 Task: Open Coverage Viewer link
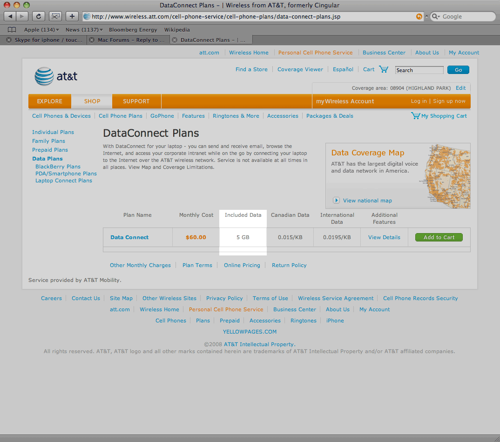300,69
